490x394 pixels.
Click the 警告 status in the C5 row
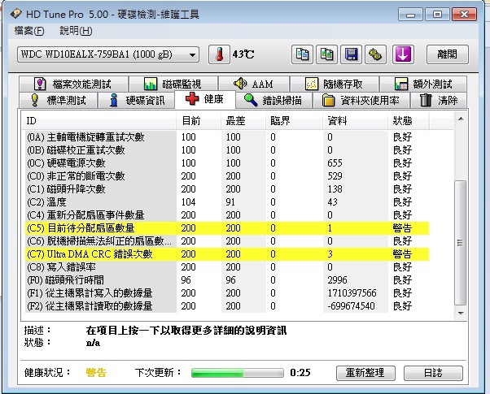(x=402, y=228)
